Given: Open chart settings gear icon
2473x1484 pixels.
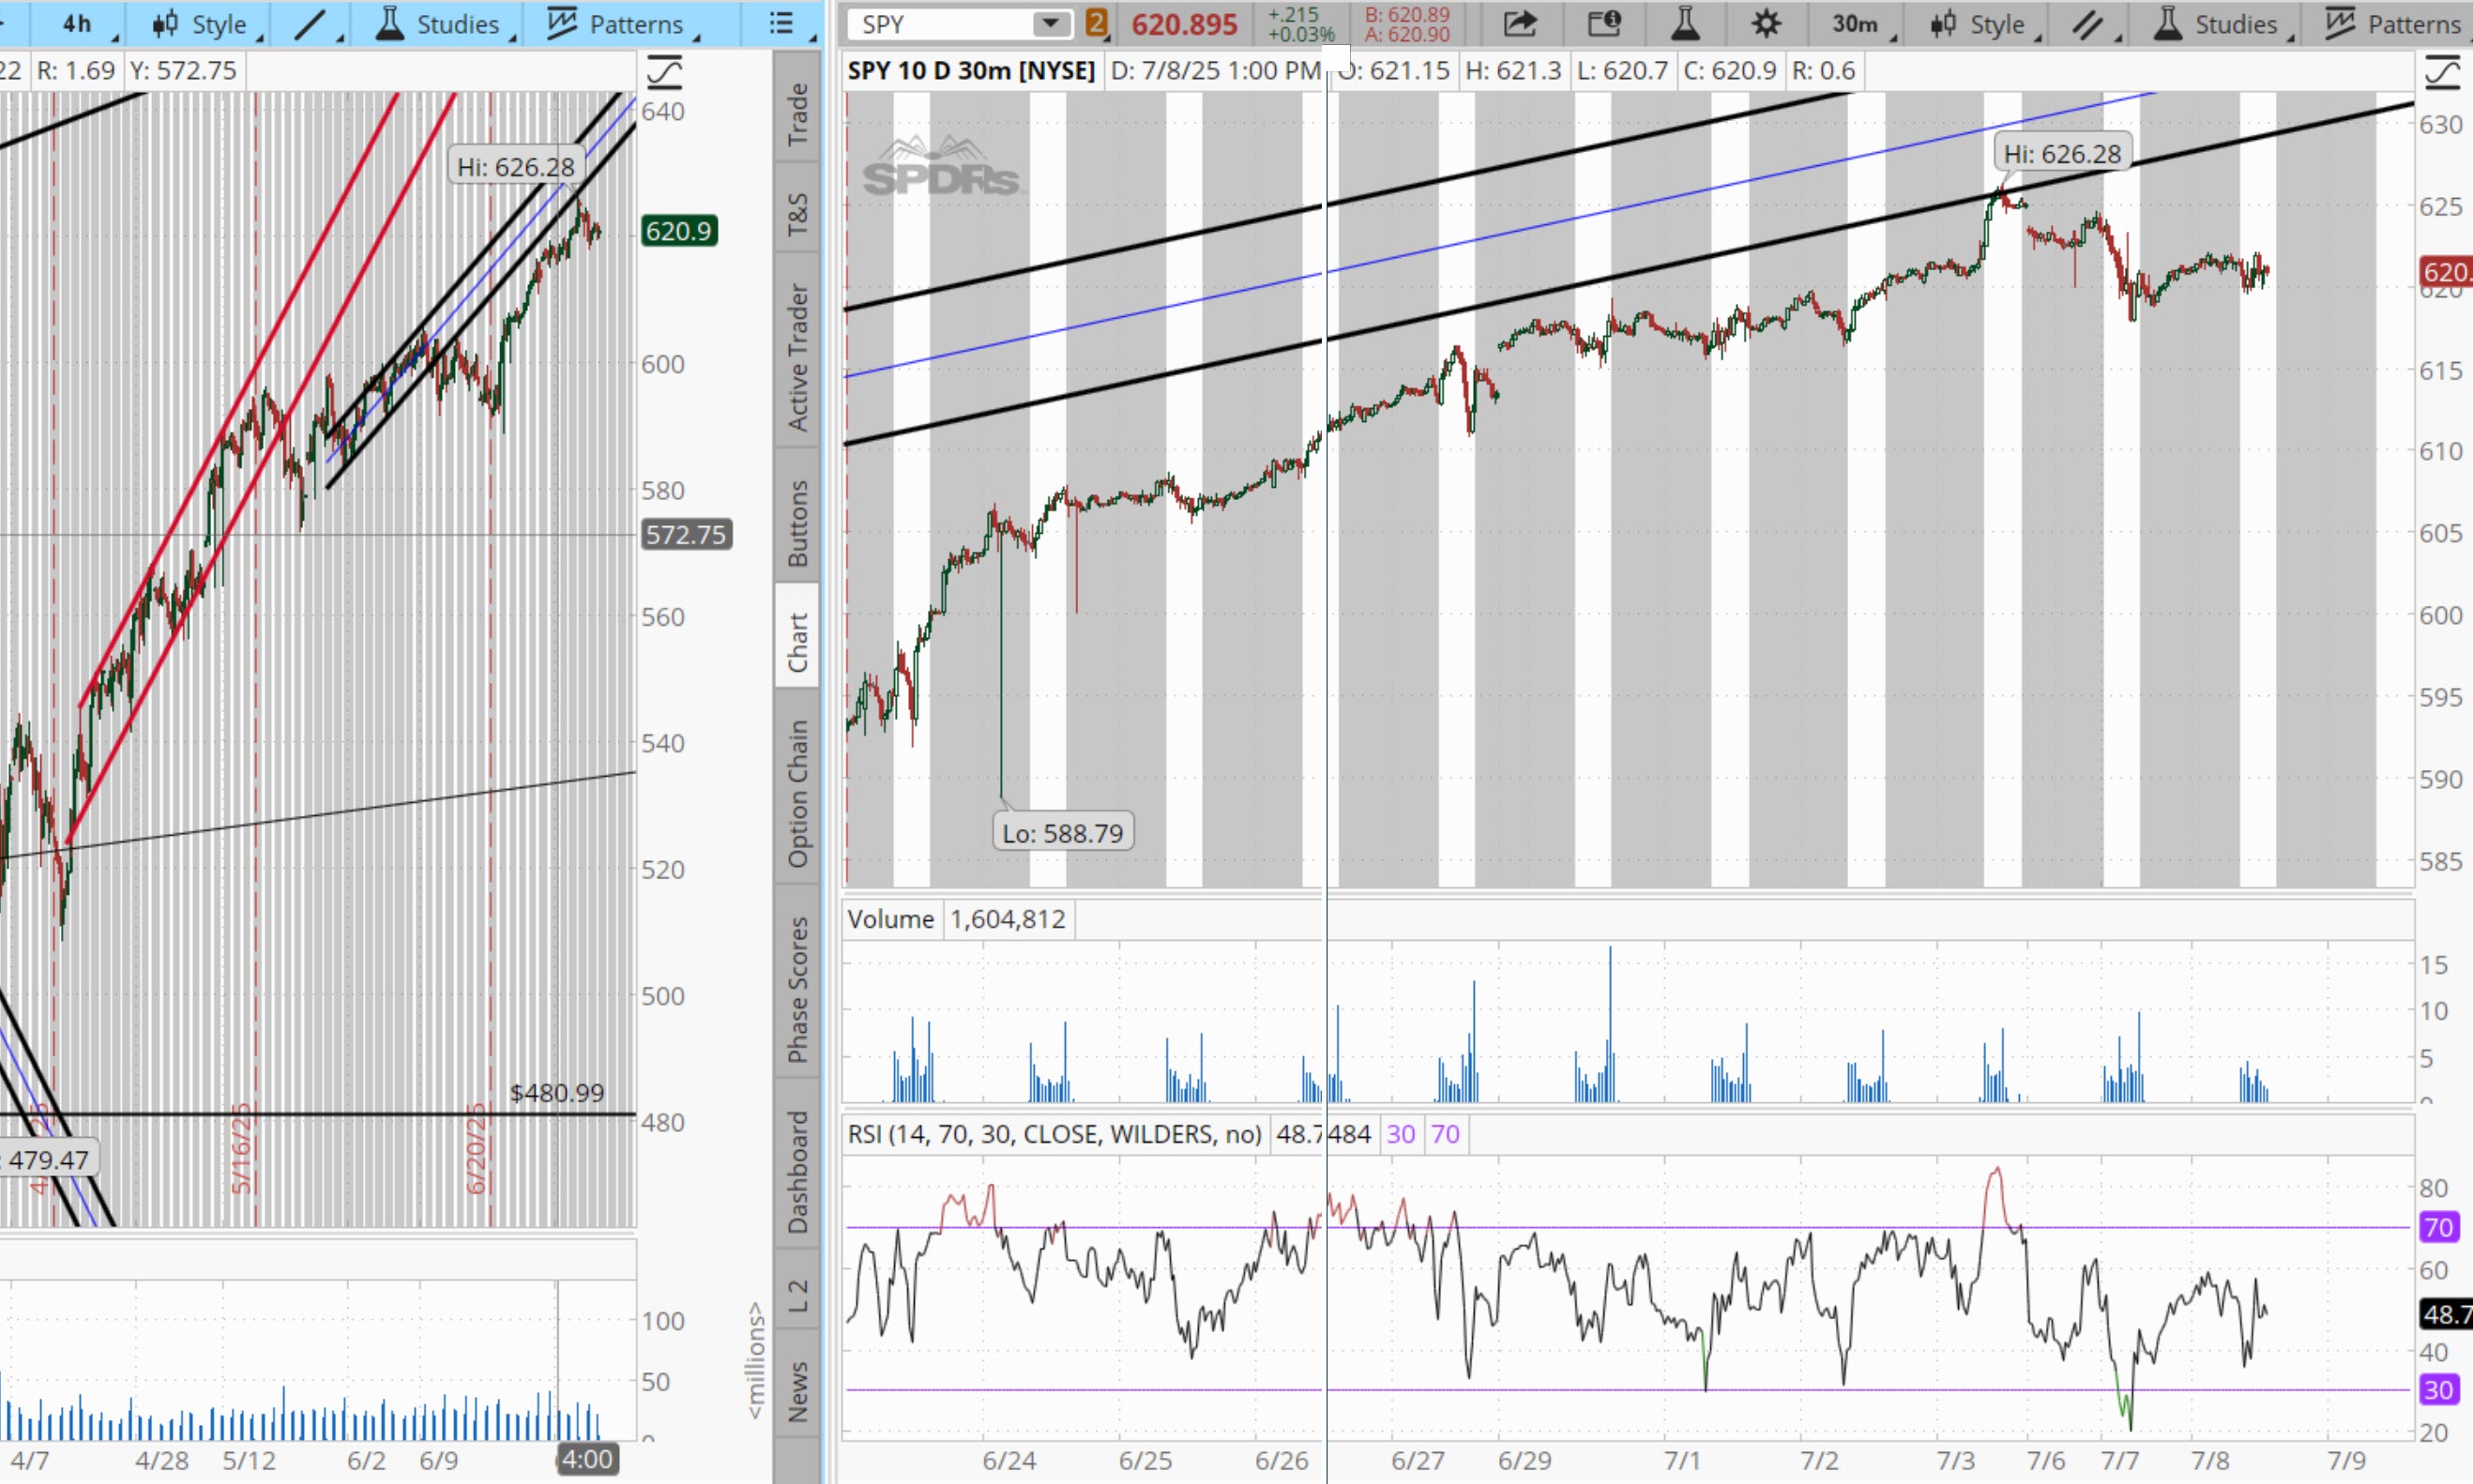Looking at the screenshot, I should point(1766,23).
